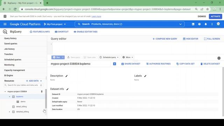
Task: Click HIDE EDITOR
Action: [190, 39]
